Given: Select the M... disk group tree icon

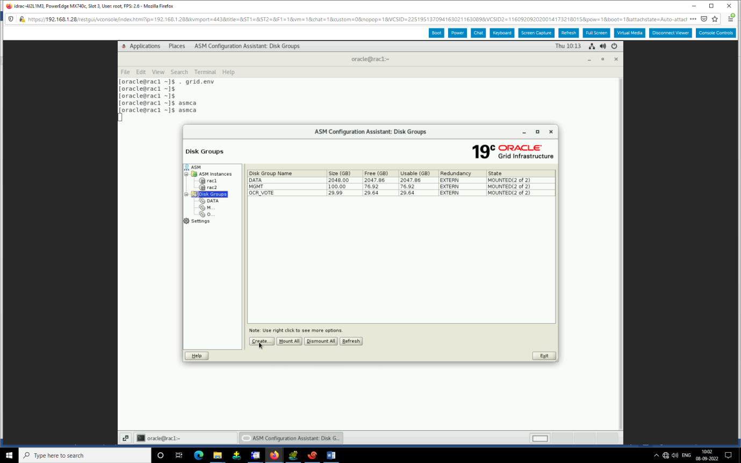Looking at the screenshot, I should (x=203, y=207).
